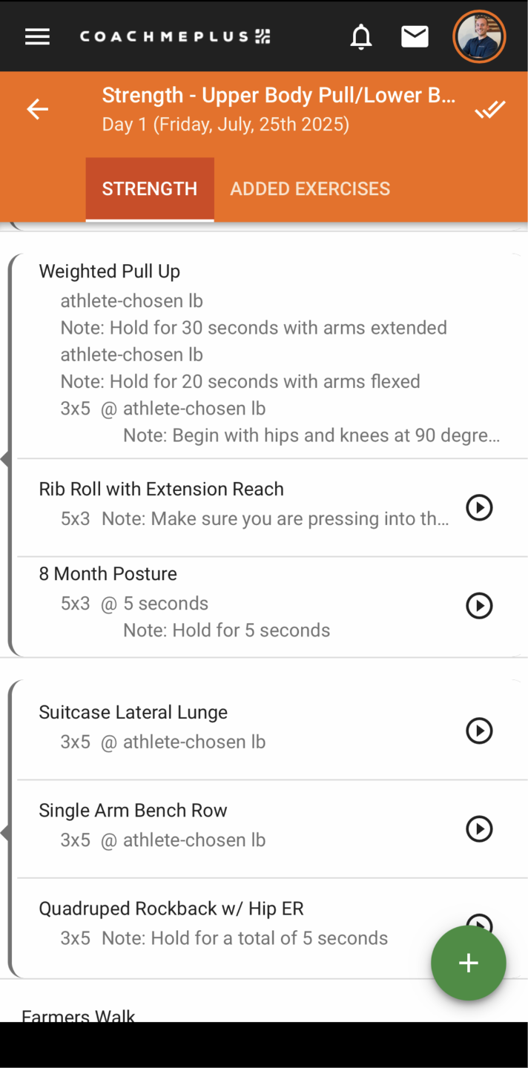Open messages envelope icon

415,36
